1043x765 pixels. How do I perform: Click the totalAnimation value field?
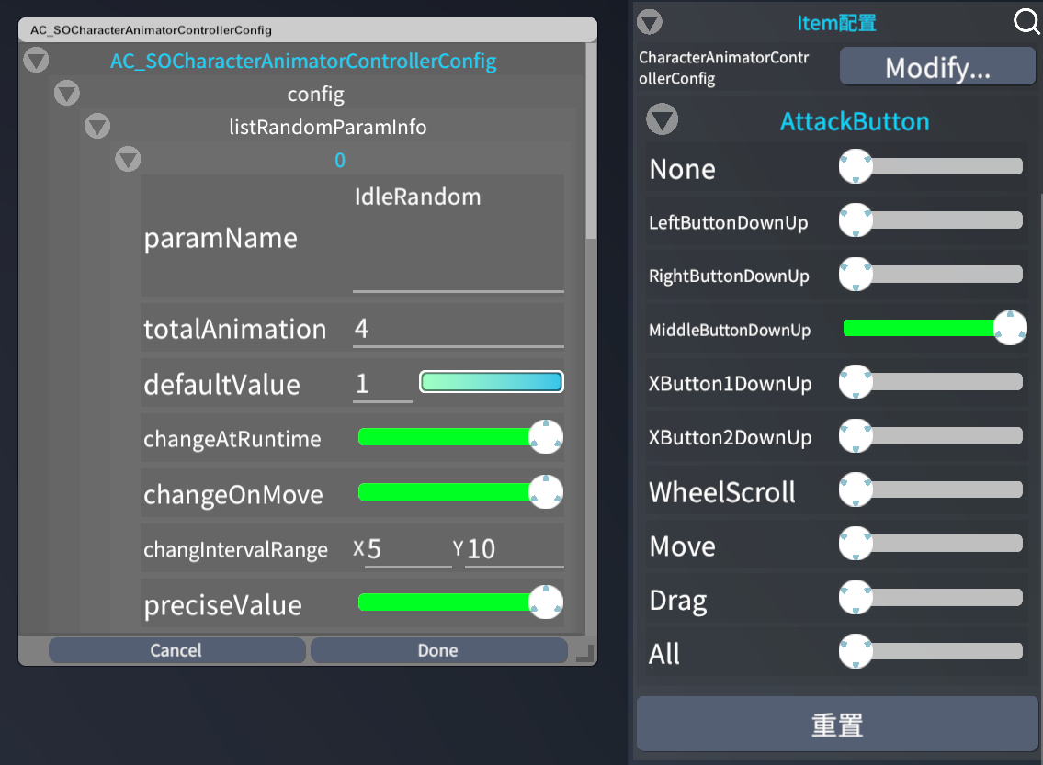point(459,329)
